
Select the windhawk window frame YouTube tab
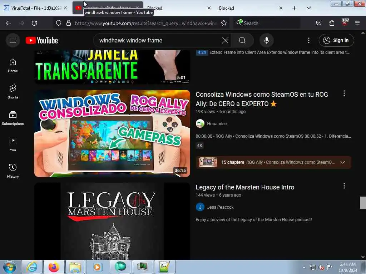pos(107,8)
